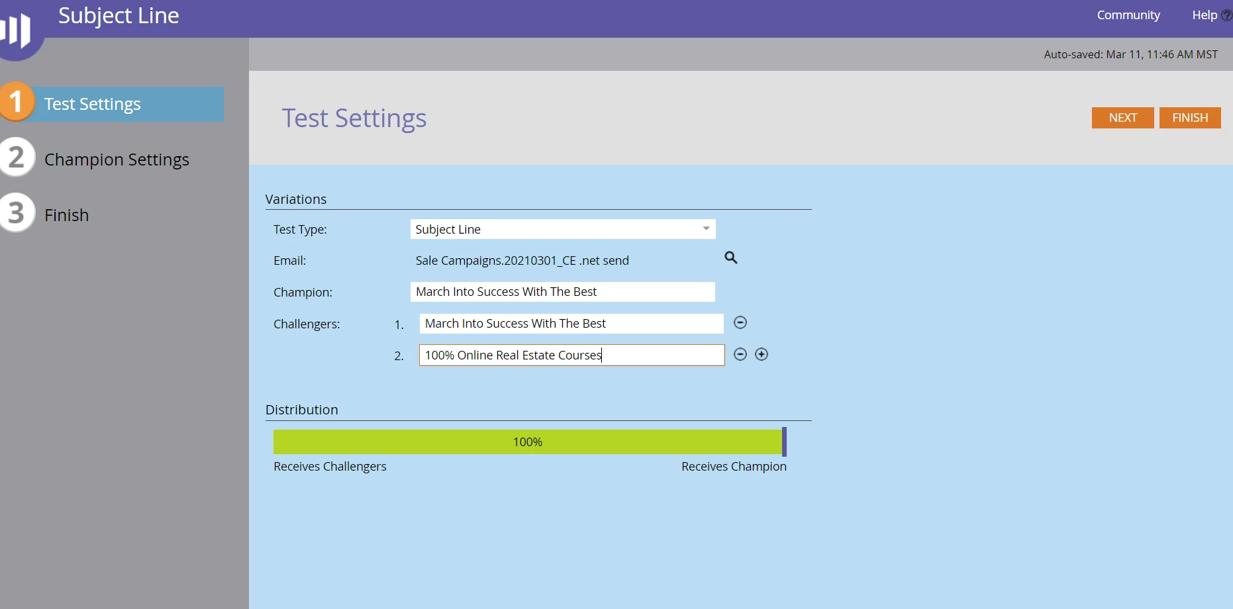Click the 'Distribution' section heading
Viewport: 1233px width, 609px height.
[x=302, y=410]
